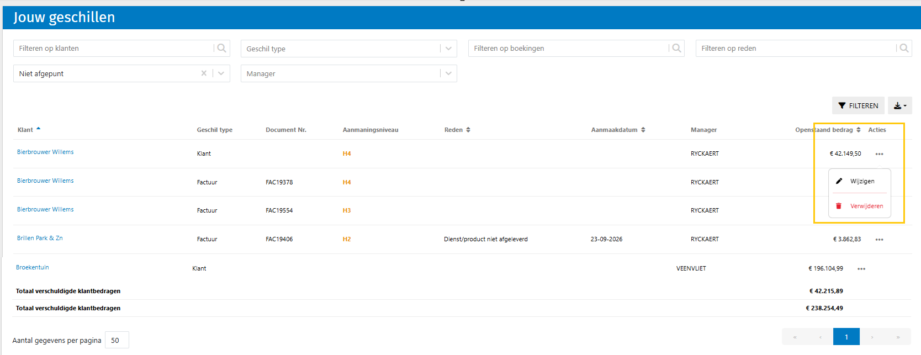
Task: Go to page 1 in pagination
Action: [x=846, y=337]
